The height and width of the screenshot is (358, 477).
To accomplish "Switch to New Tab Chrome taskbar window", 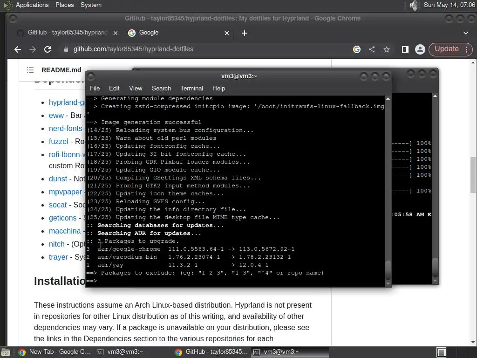I will 55,352.
